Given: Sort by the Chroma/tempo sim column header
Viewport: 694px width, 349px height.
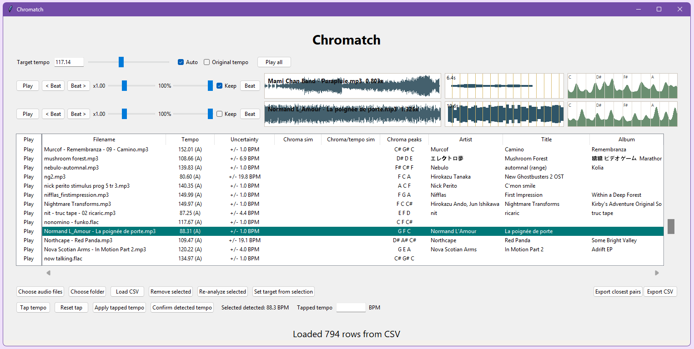Looking at the screenshot, I should (351, 140).
